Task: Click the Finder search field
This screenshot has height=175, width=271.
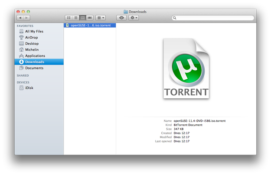Action: 213,18
